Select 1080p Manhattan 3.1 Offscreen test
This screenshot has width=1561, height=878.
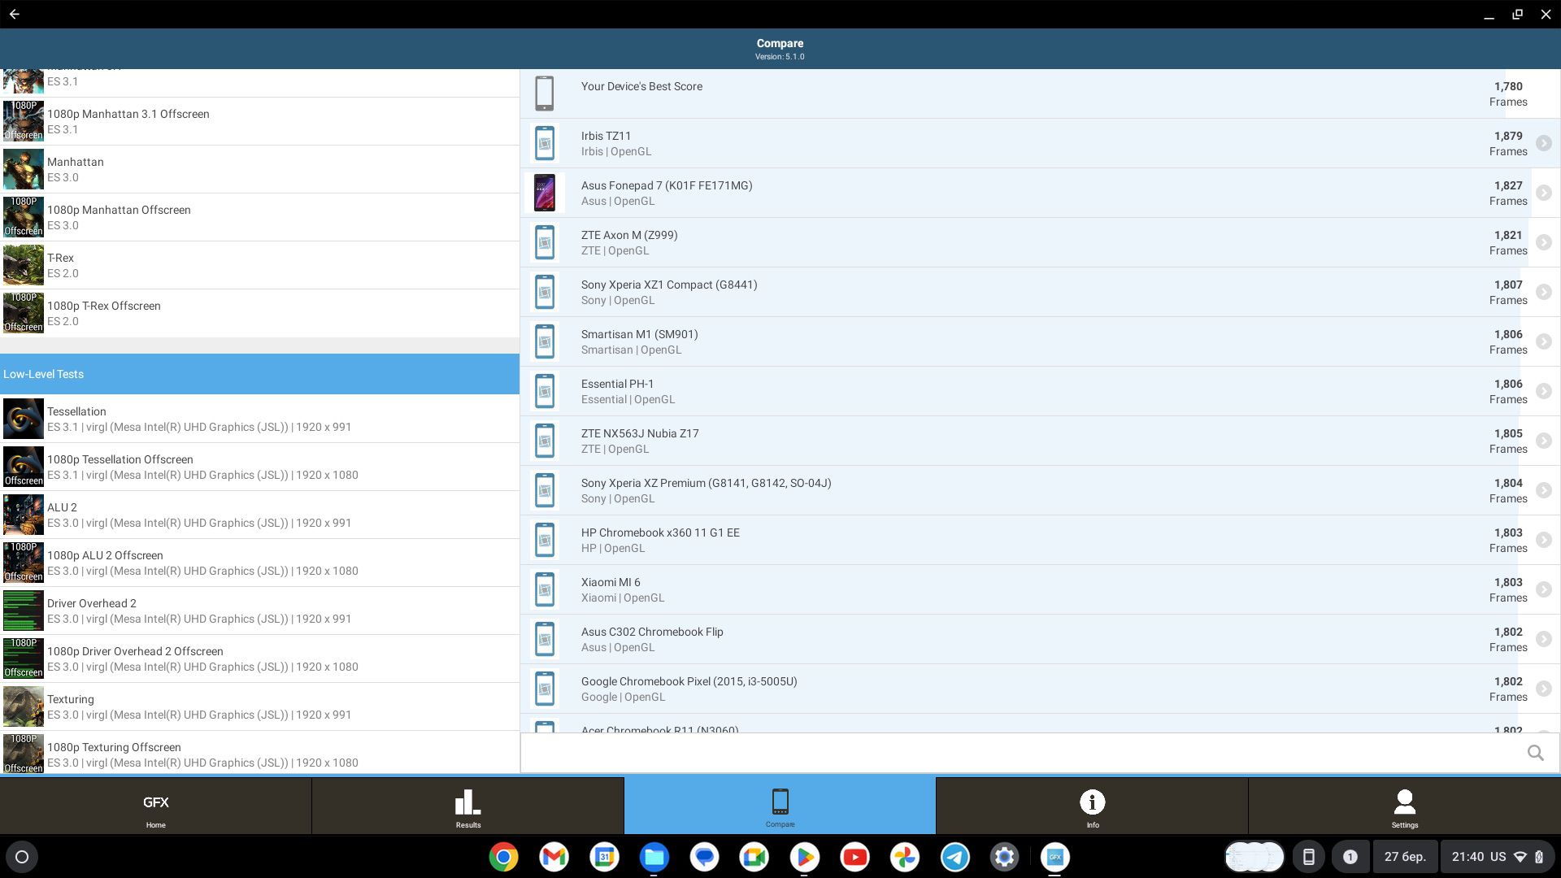coord(259,121)
